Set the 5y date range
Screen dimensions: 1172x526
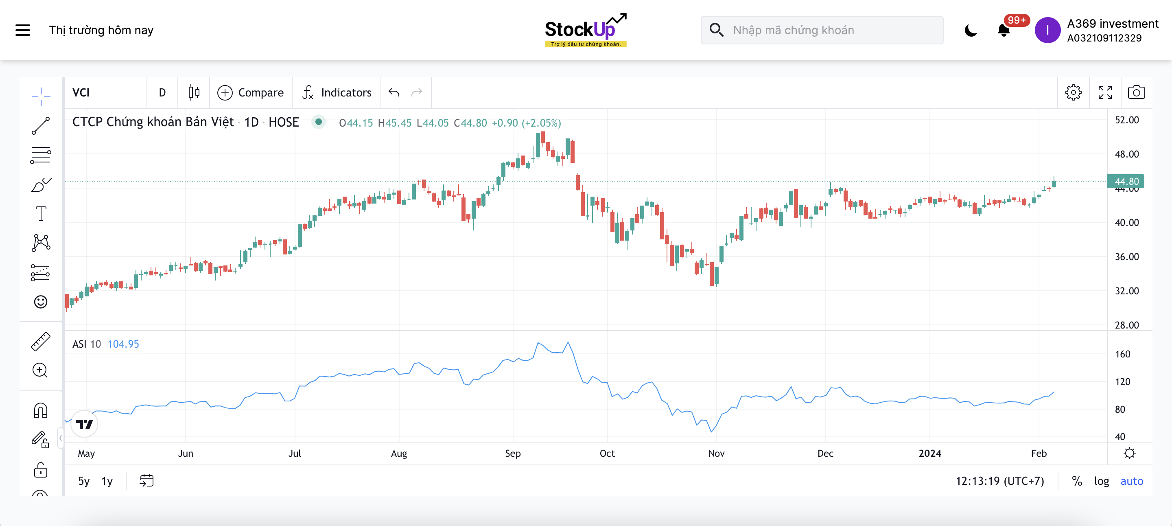(x=84, y=481)
